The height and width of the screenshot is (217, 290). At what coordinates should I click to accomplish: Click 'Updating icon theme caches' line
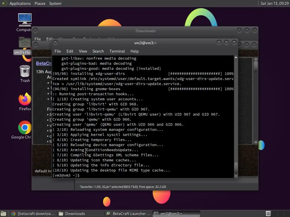pos(94,160)
